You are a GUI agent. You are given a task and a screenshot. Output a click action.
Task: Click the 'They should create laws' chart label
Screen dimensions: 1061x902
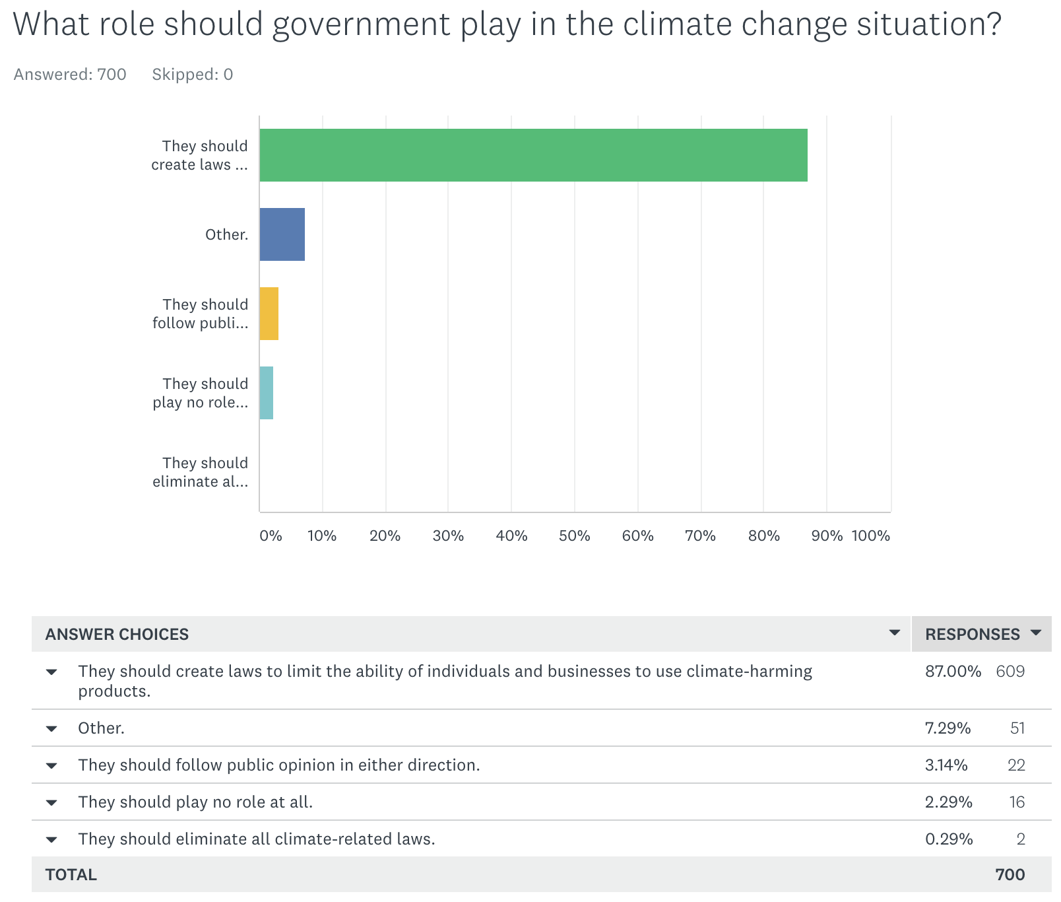click(x=200, y=155)
